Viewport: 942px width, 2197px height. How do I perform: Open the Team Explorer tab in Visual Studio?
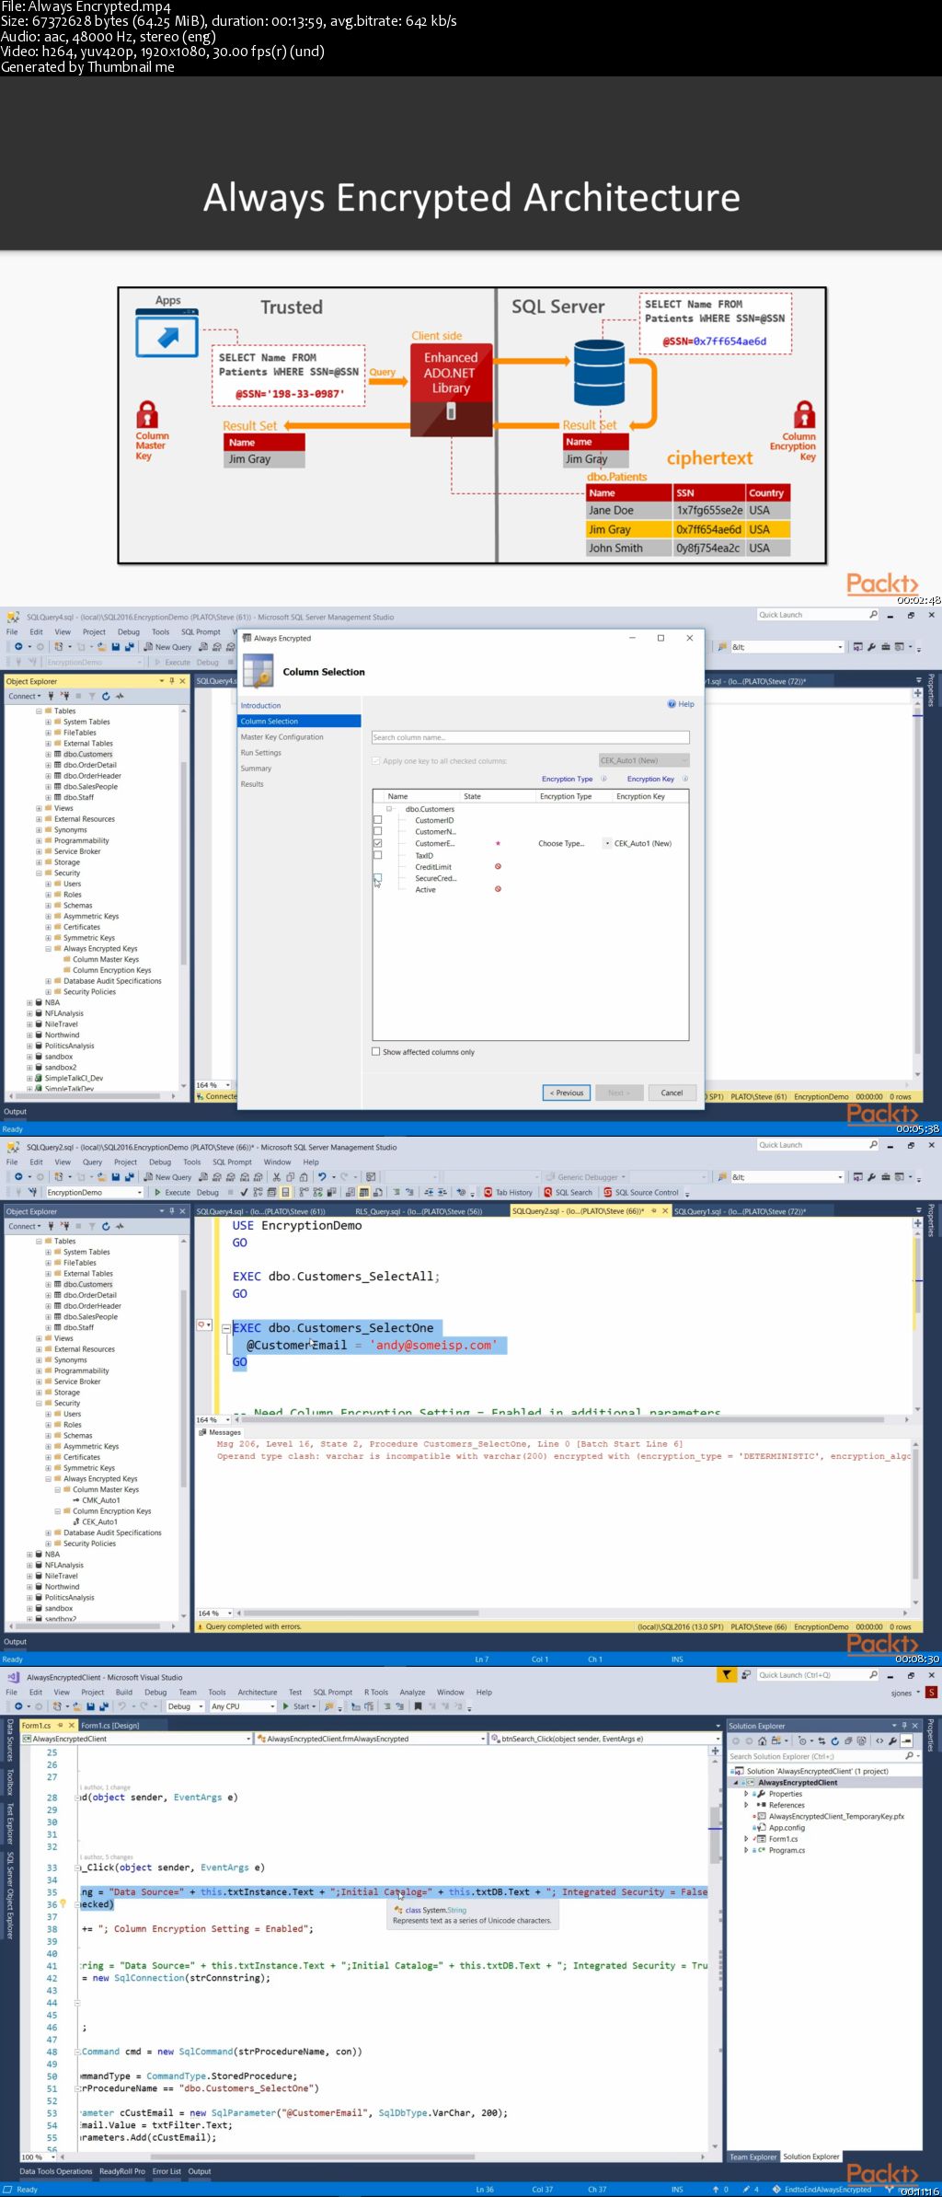(x=752, y=2157)
